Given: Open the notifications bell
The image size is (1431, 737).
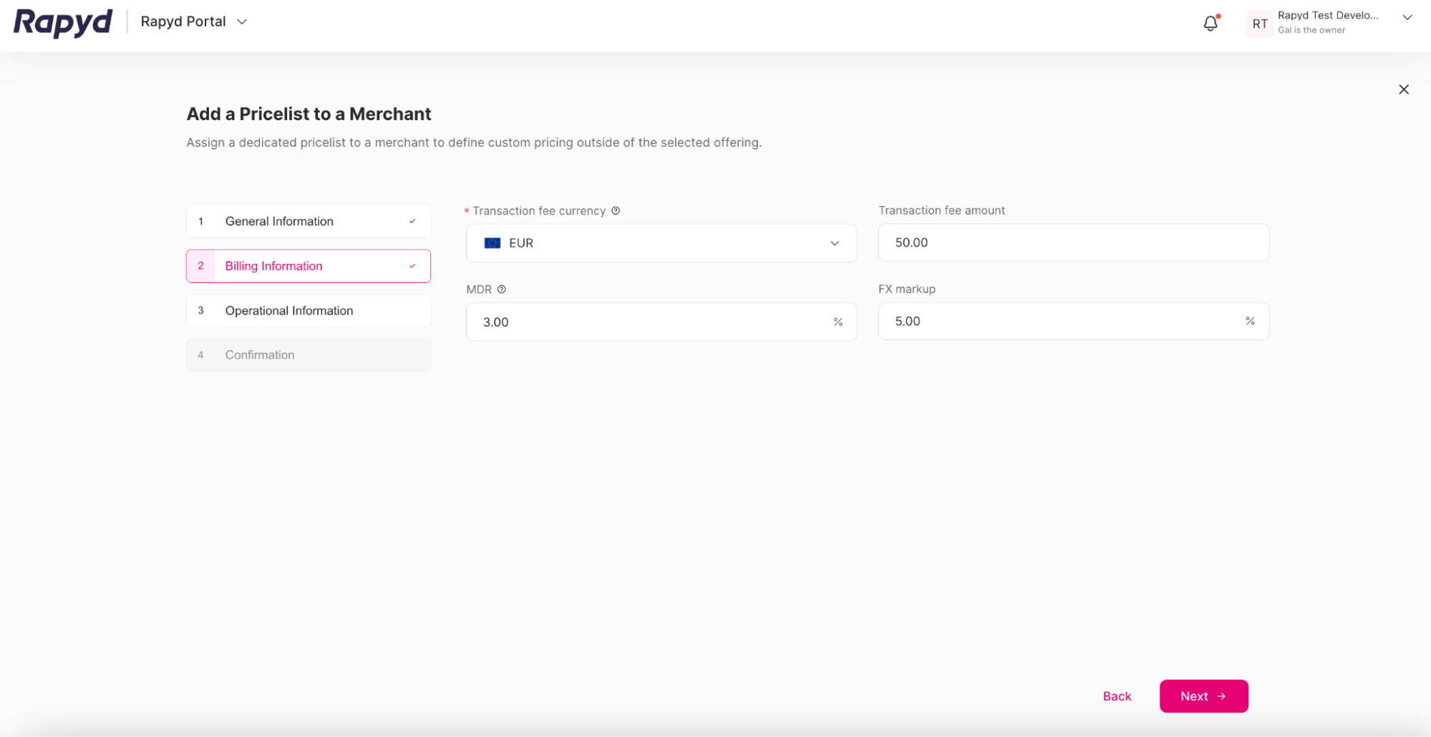Looking at the screenshot, I should [x=1211, y=23].
